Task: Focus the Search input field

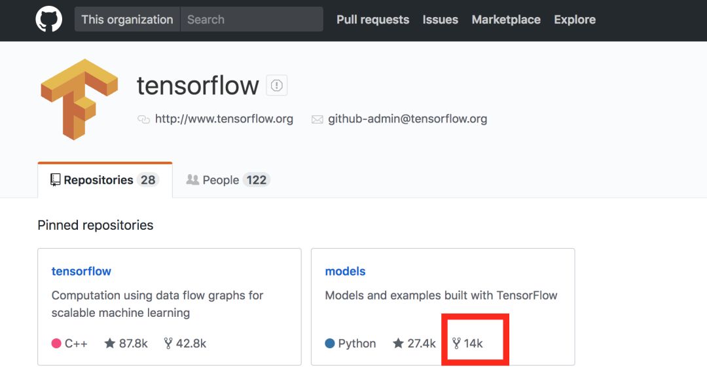Action: [x=251, y=20]
